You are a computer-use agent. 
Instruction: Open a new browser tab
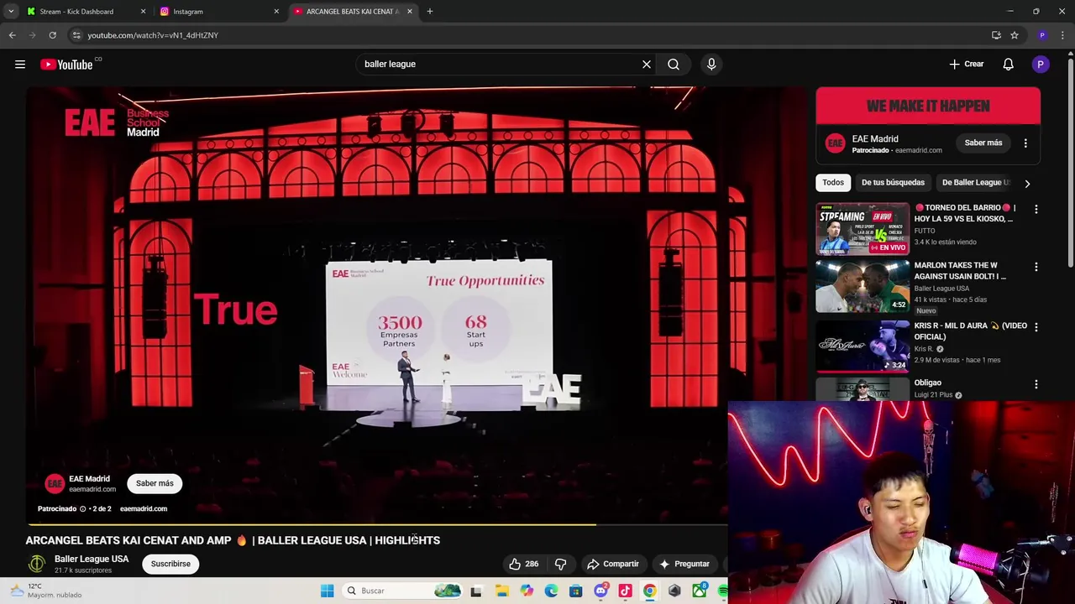[430, 11]
